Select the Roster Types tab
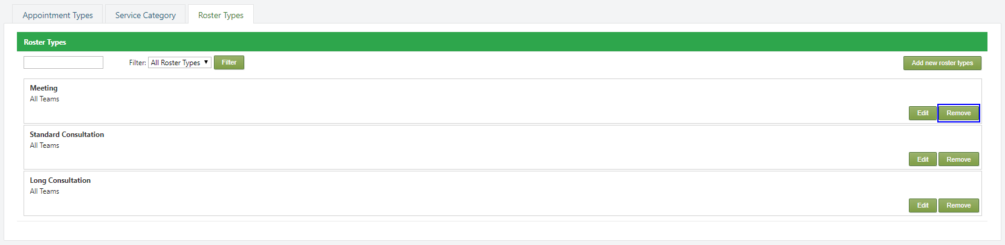1005x245 pixels. 221,15
